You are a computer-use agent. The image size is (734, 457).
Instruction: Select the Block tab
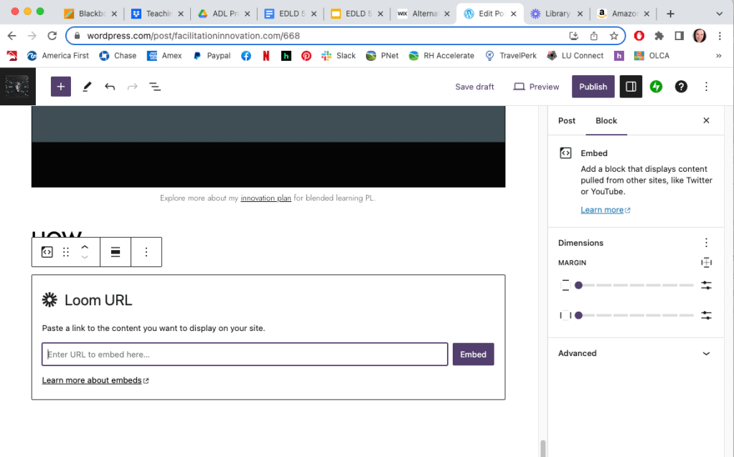coord(606,120)
